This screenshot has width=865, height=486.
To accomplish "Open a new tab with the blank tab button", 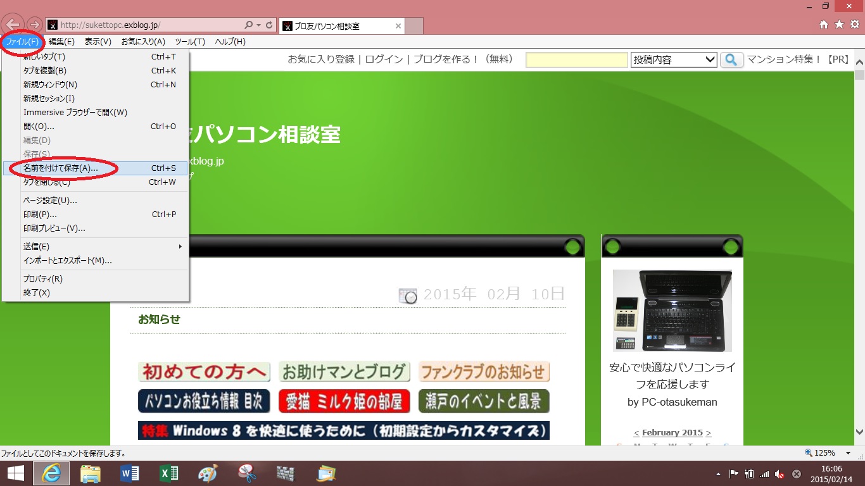I will click(414, 26).
